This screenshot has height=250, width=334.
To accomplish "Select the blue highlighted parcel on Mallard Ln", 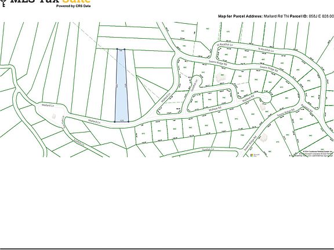I will [122, 86].
